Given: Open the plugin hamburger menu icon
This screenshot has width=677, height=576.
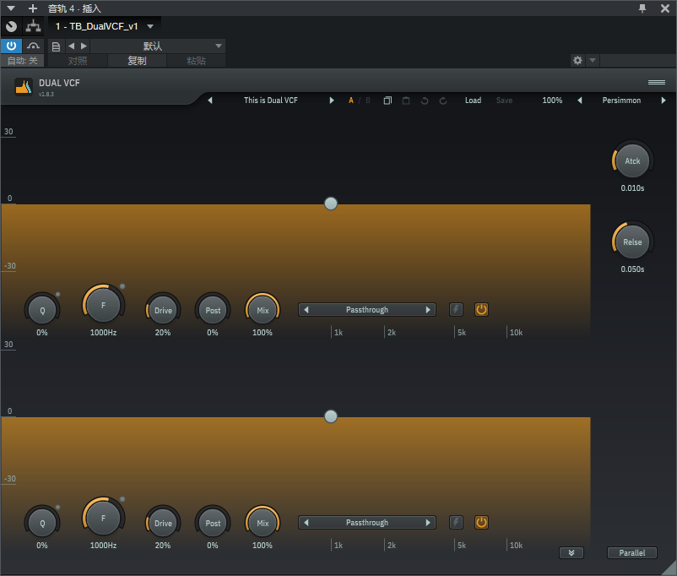Looking at the screenshot, I should 656,82.
